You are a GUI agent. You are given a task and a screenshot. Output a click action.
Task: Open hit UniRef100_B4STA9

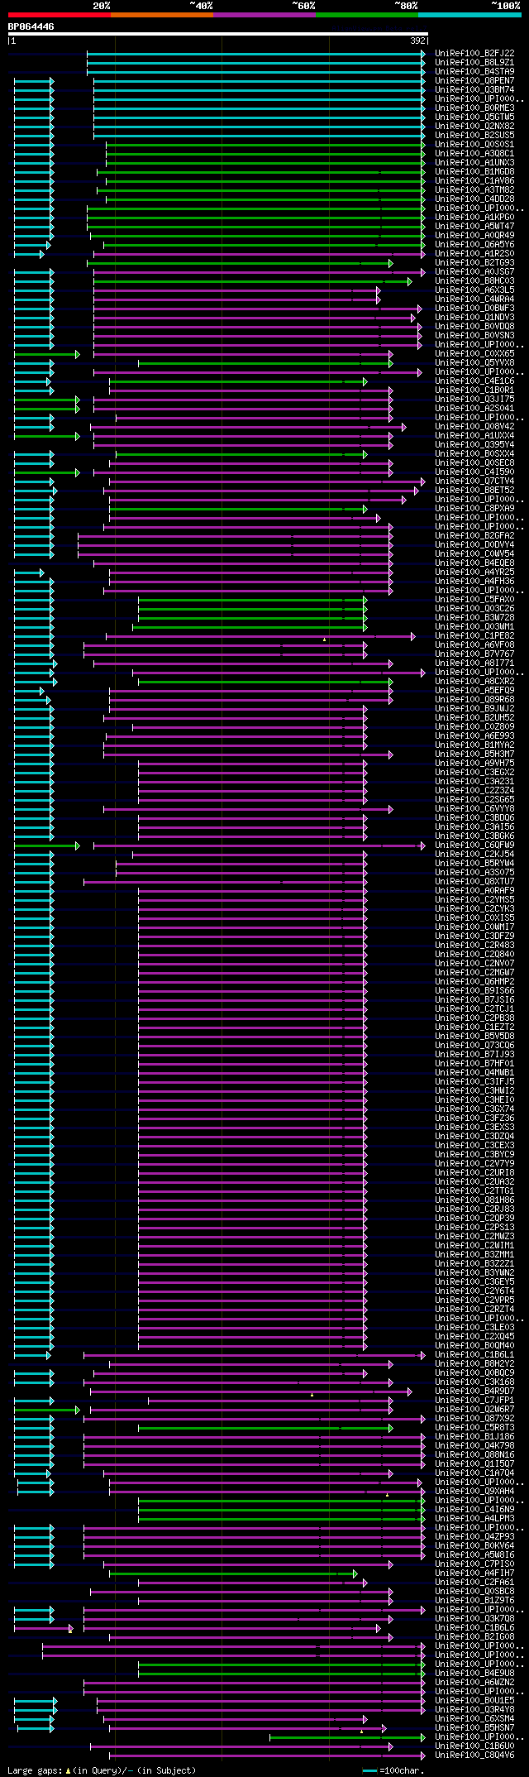(474, 71)
